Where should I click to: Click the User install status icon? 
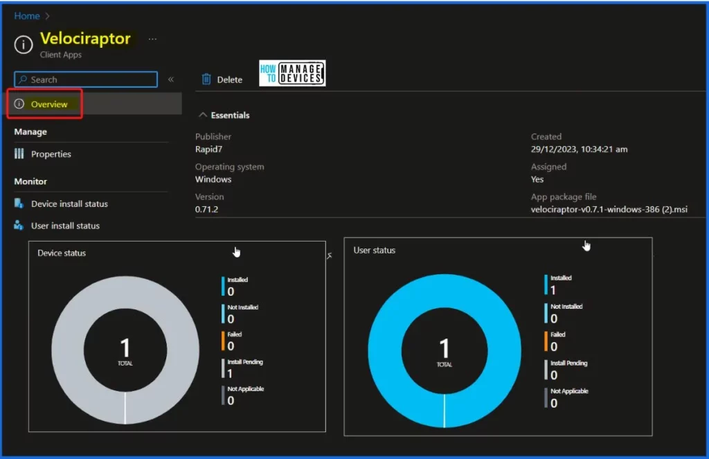19,225
